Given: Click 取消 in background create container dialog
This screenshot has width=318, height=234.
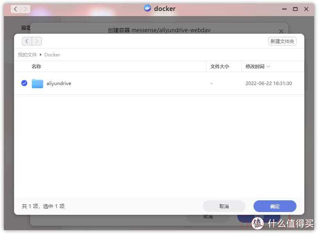Looking at the screenshot, I should tap(208, 217).
